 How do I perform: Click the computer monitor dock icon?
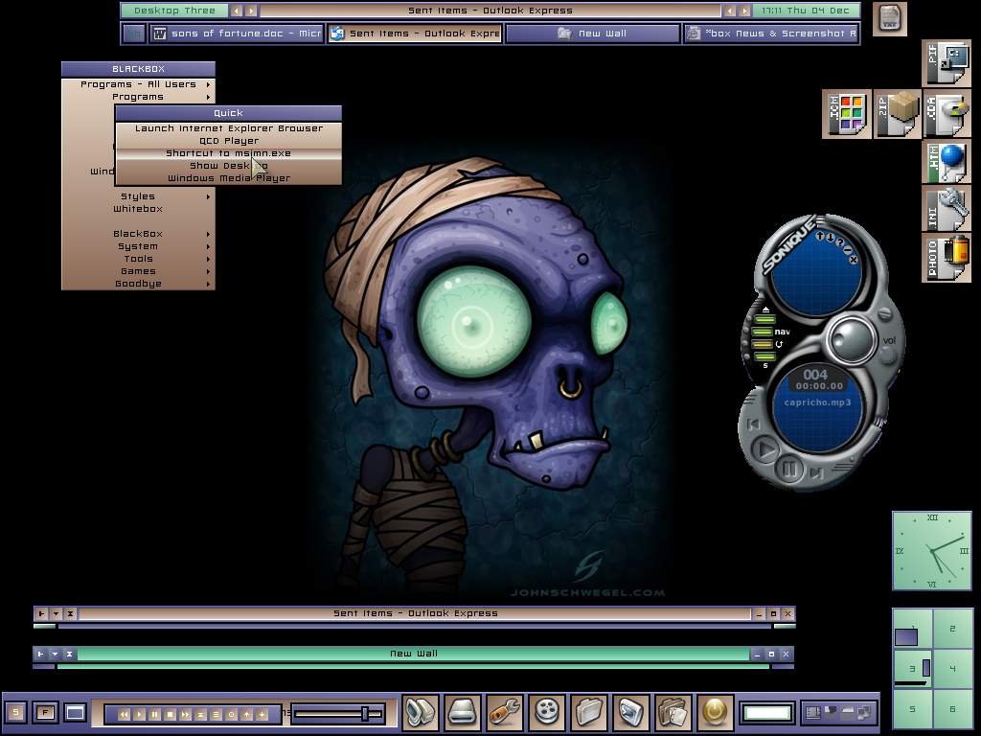click(420, 712)
